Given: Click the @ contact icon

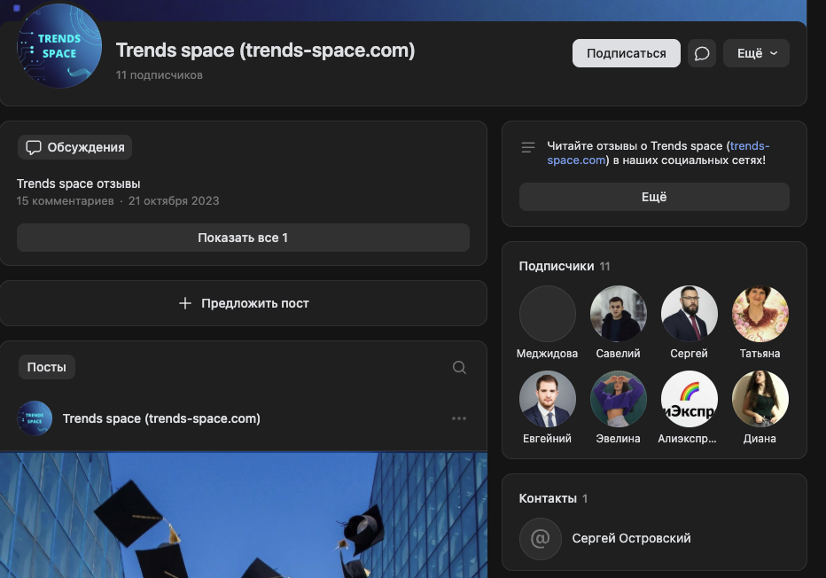Looking at the screenshot, I should click(540, 538).
